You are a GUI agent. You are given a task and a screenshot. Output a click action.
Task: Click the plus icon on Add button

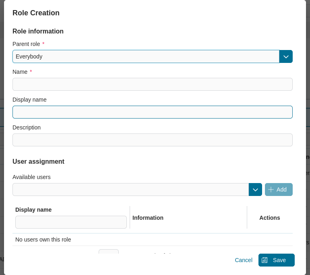(271, 190)
